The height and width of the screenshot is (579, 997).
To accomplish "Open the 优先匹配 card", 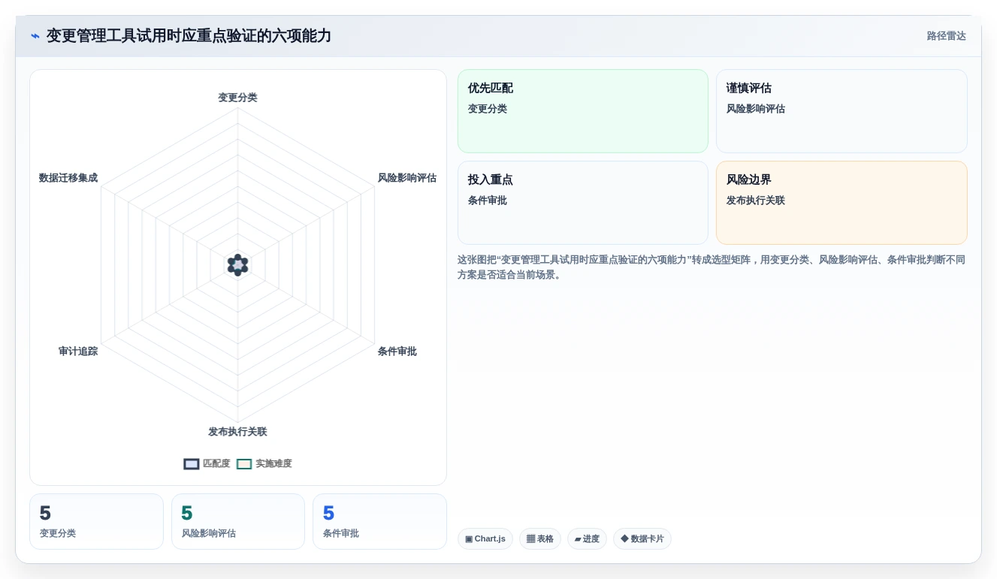I will (583, 111).
